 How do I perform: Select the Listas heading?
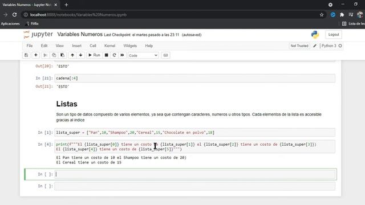point(67,104)
